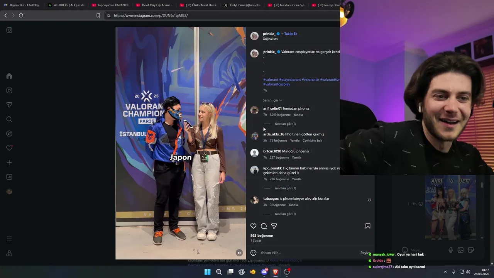Screen dimensions: 494x278
Task: Switch to Devil May Cry Anime tab
Action: [154, 5]
